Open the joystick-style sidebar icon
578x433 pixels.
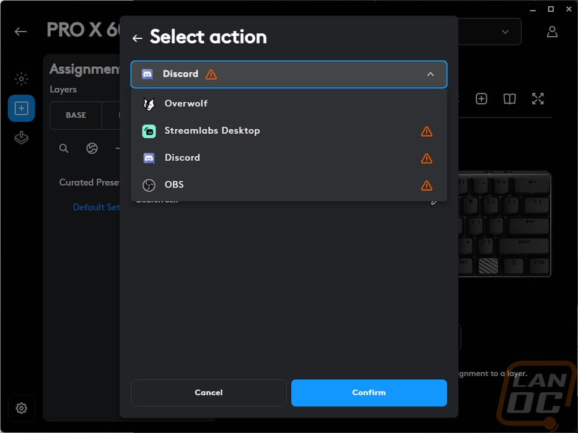[22, 138]
